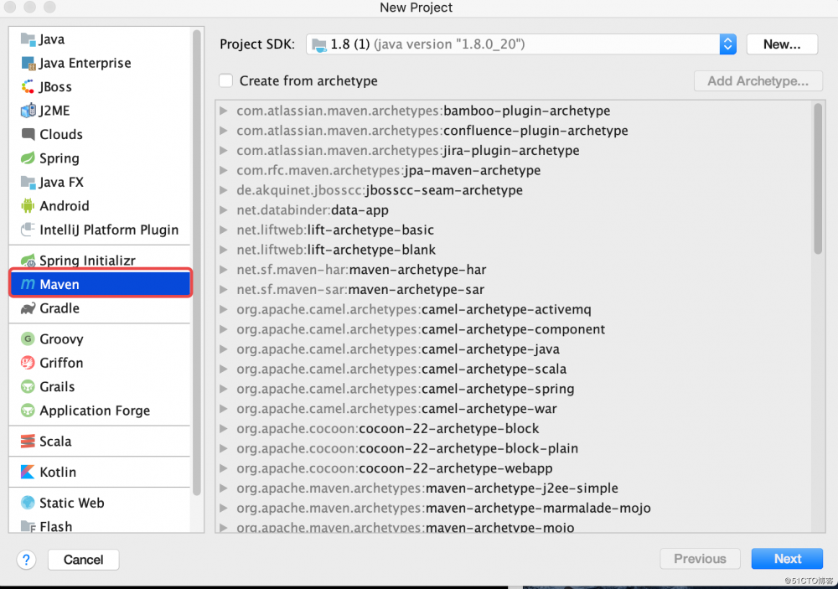Select the Flash folder icon
This screenshot has height=589, width=838.
28,526
